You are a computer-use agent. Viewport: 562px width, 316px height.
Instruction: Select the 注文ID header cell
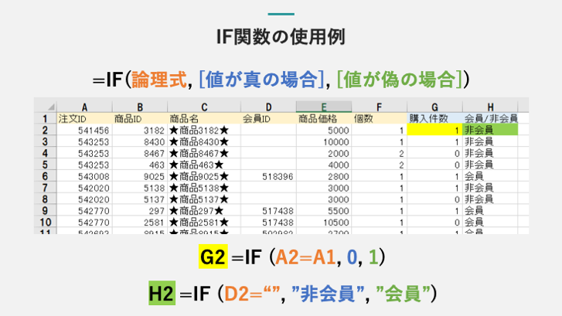click(x=84, y=119)
